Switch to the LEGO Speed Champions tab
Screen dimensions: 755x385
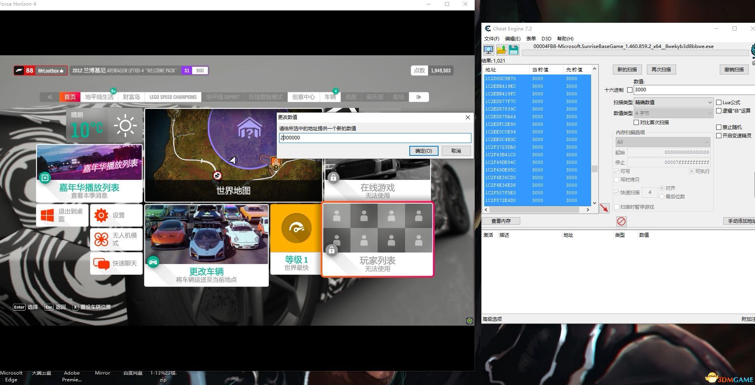pyautogui.click(x=173, y=97)
